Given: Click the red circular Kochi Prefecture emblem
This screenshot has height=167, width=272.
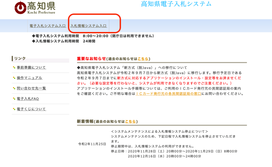Looking at the screenshot, I should pos(20,7).
